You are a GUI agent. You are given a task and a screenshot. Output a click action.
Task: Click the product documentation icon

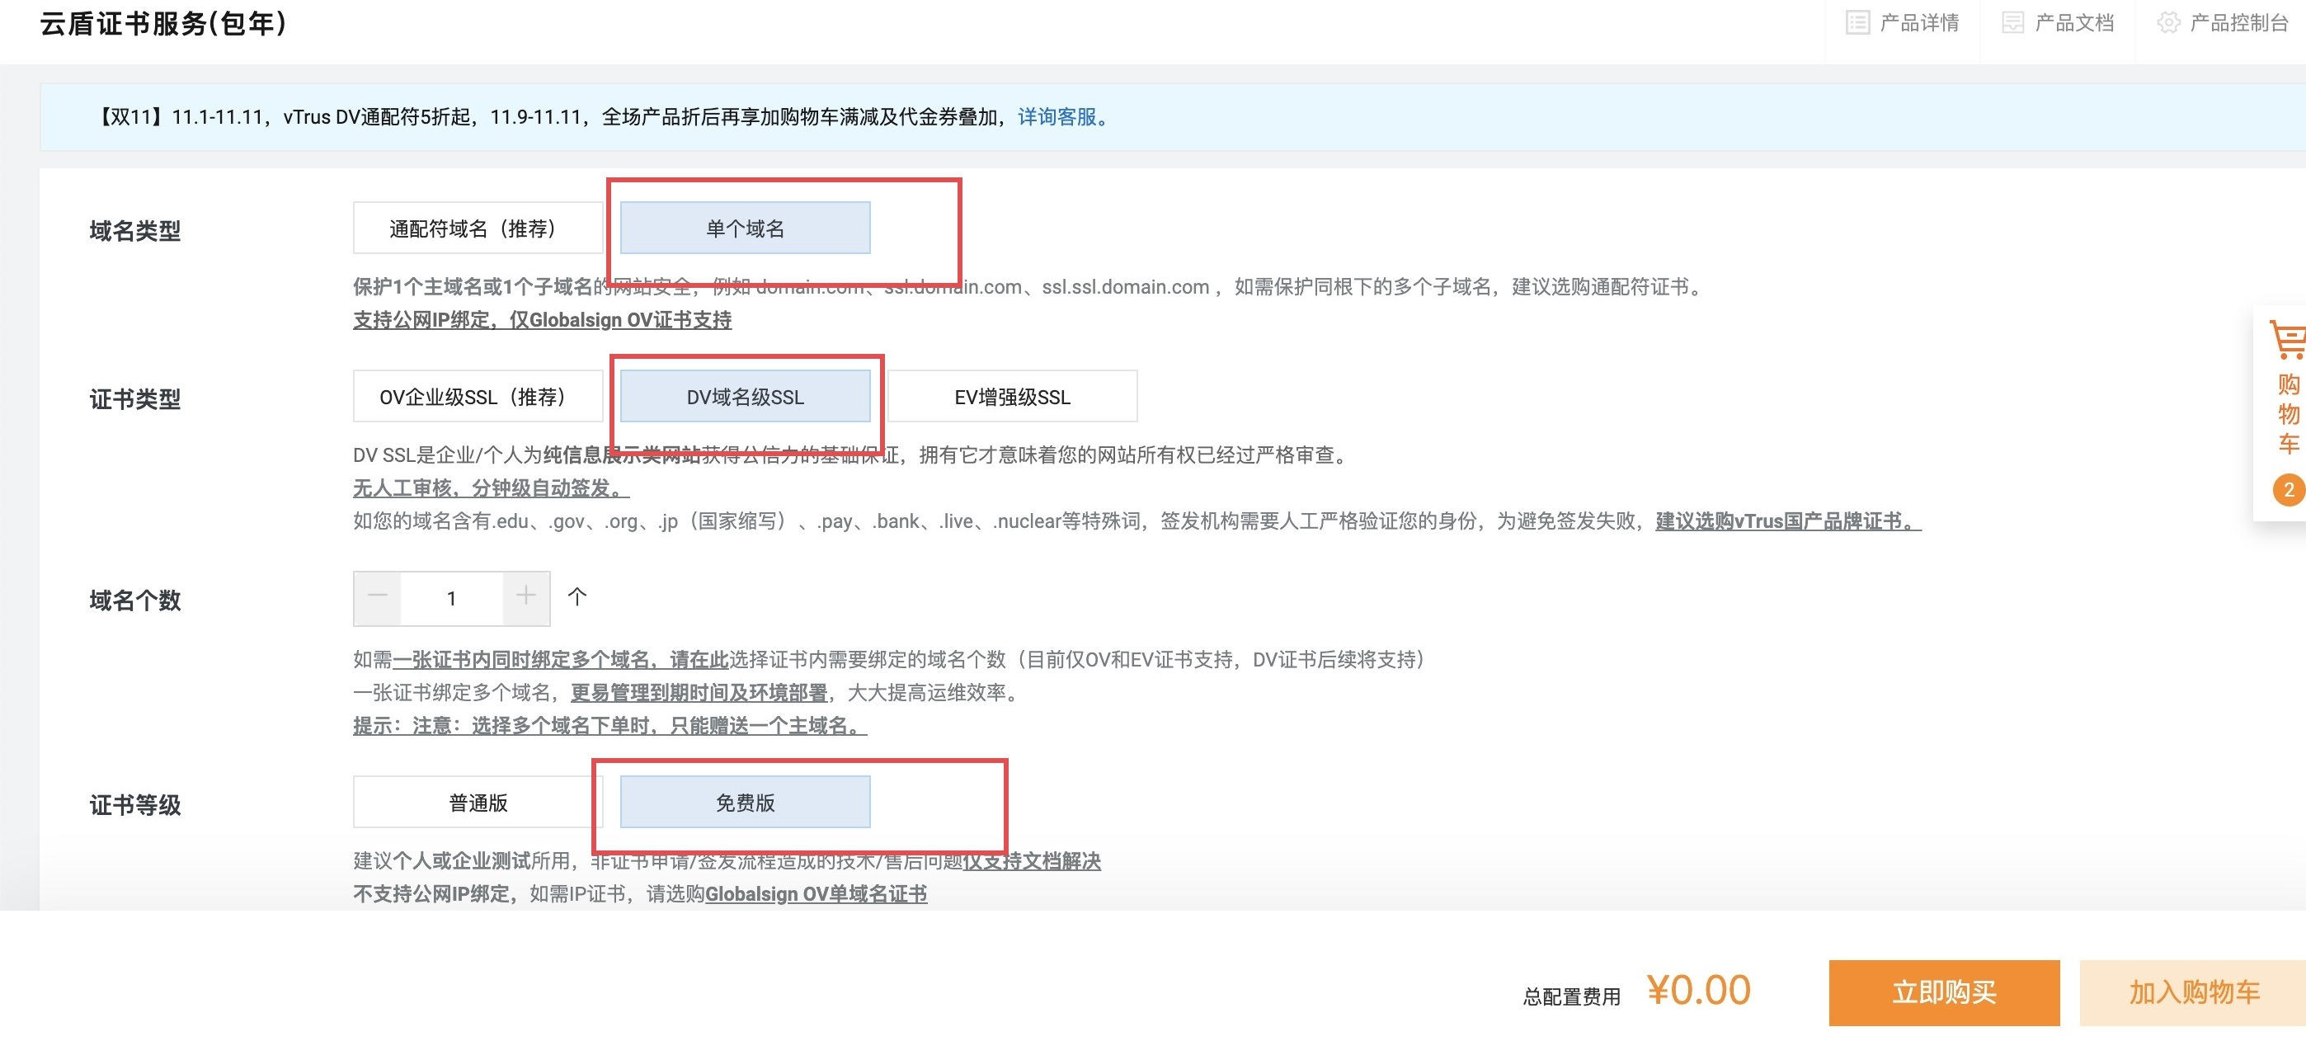[x=2012, y=22]
